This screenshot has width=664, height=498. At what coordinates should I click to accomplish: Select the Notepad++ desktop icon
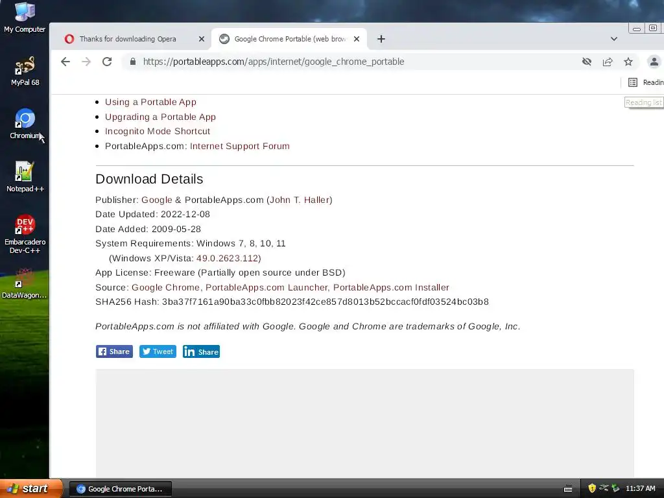pos(25,177)
